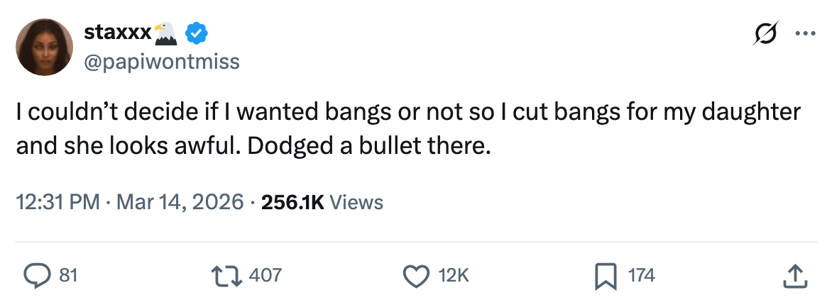Click the blue verified checkmark badge

click(196, 33)
